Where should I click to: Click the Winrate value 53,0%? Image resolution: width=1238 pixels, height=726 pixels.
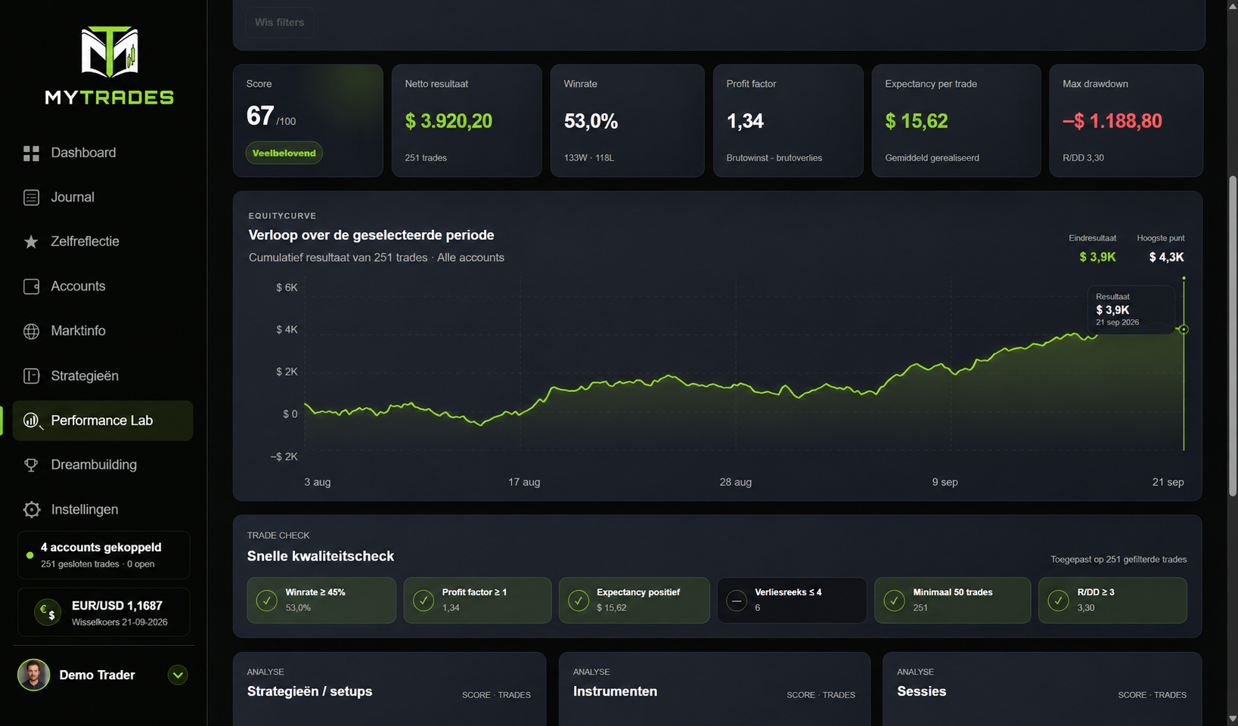pos(591,121)
